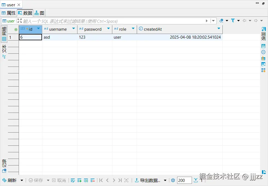Click the 取消 cancel button
Screen dimensions: 268x186
[59, 180]
